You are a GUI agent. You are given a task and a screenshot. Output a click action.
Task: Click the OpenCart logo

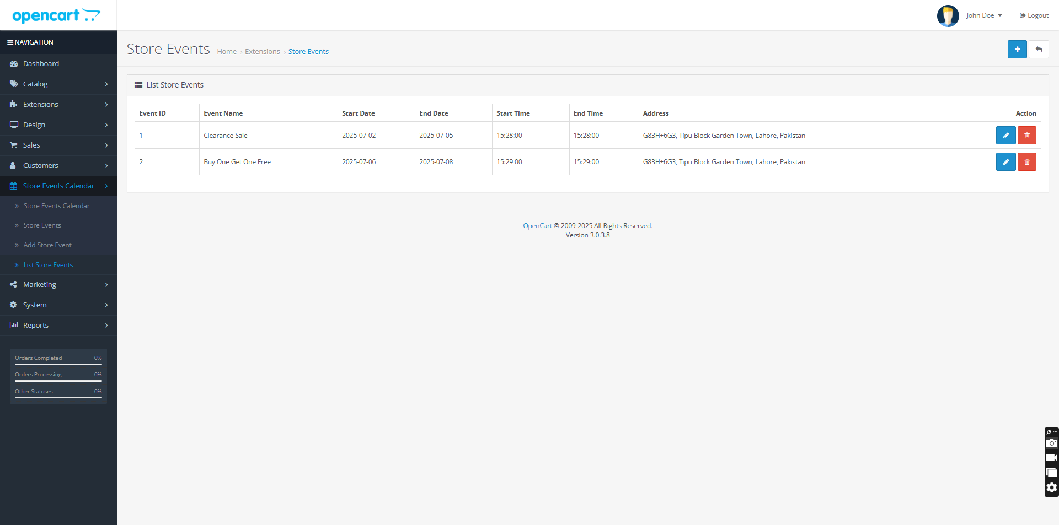click(56, 15)
